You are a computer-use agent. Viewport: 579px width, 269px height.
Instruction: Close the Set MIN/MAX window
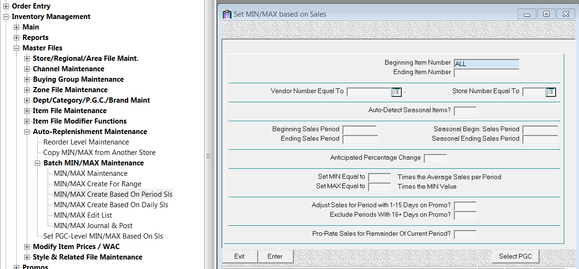pos(565,14)
